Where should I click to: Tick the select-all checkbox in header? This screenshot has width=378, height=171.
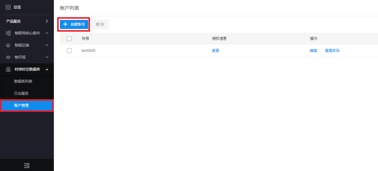[69, 39]
